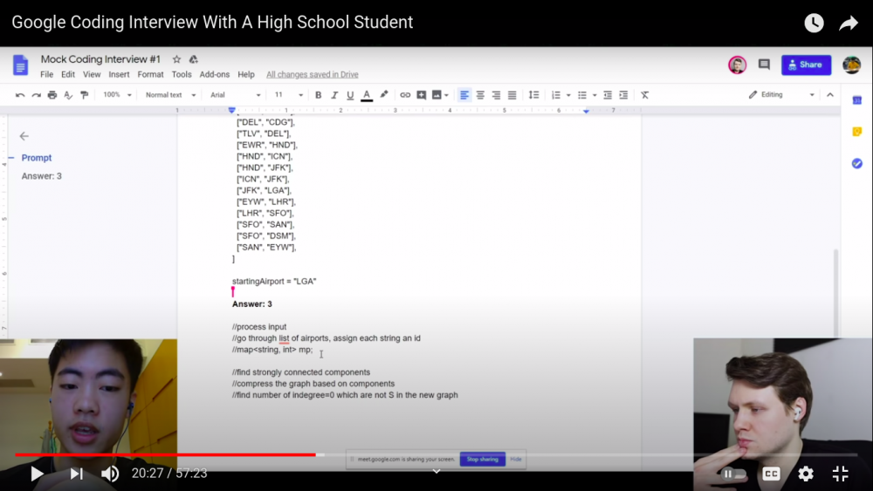Image resolution: width=873 pixels, height=491 pixels.
Task: Open the View menu
Action: [92, 74]
